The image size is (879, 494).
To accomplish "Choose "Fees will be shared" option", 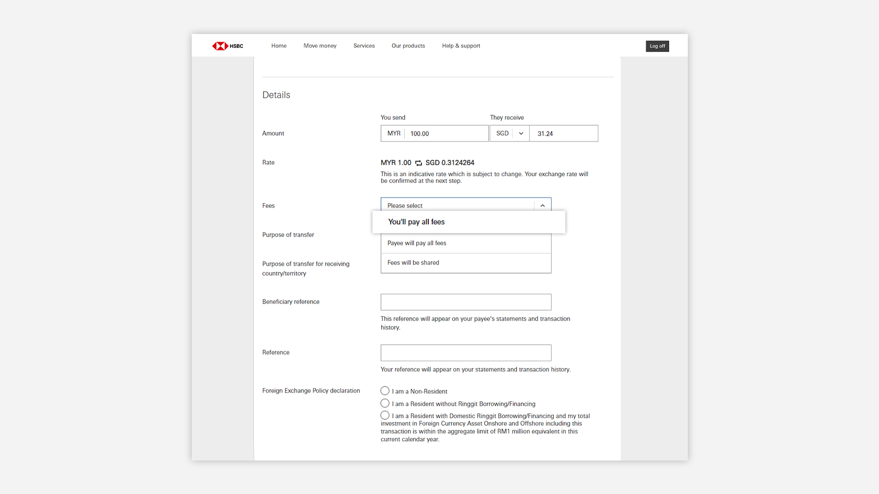I will (466, 263).
